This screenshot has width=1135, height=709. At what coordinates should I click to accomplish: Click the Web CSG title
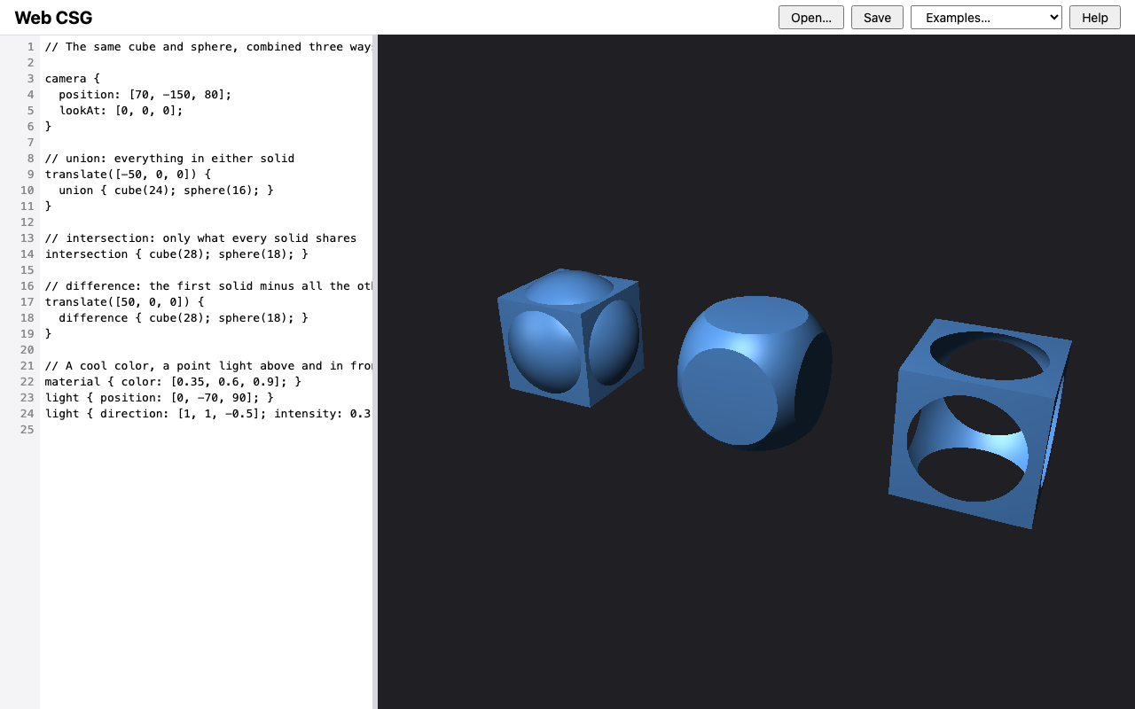click(53, 18)
